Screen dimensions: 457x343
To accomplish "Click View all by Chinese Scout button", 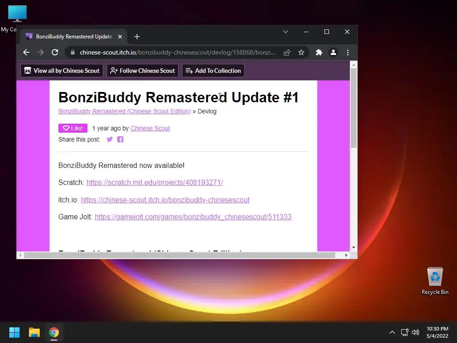I will [x=62, y=71].
